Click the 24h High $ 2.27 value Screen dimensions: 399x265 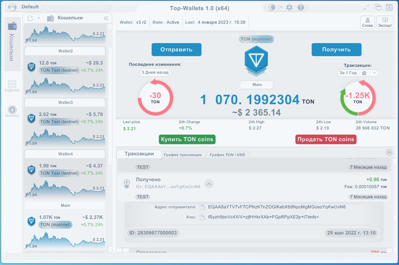[x=255, y=128]
